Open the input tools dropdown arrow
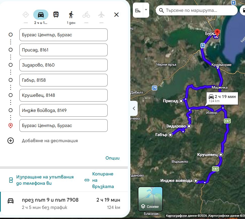Screen dimensions: 245x219 146,10
